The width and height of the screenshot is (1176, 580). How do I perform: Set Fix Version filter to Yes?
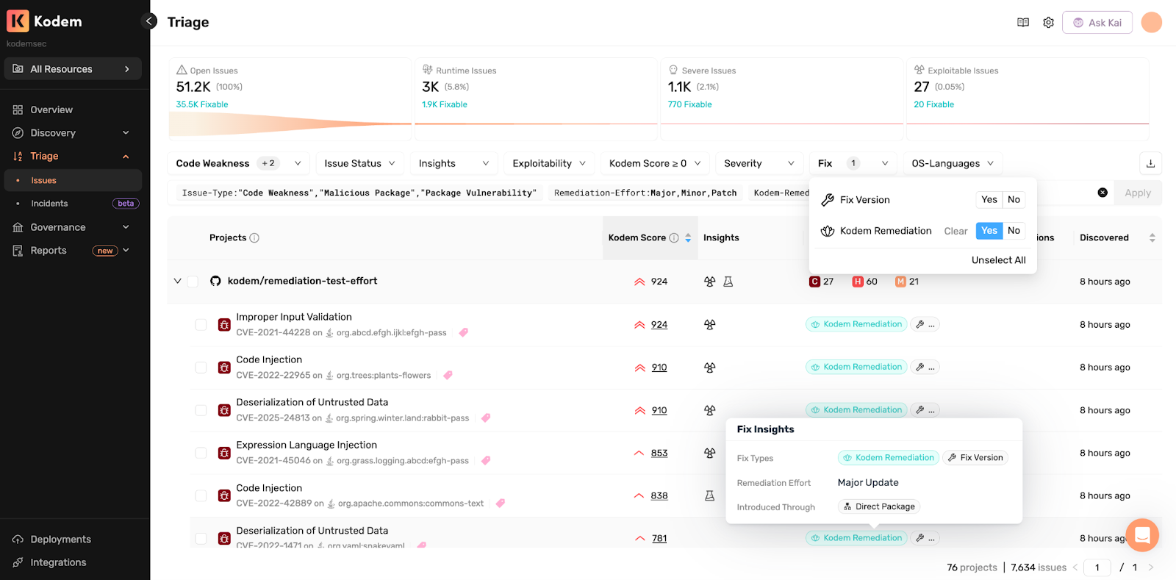[989, 200]
